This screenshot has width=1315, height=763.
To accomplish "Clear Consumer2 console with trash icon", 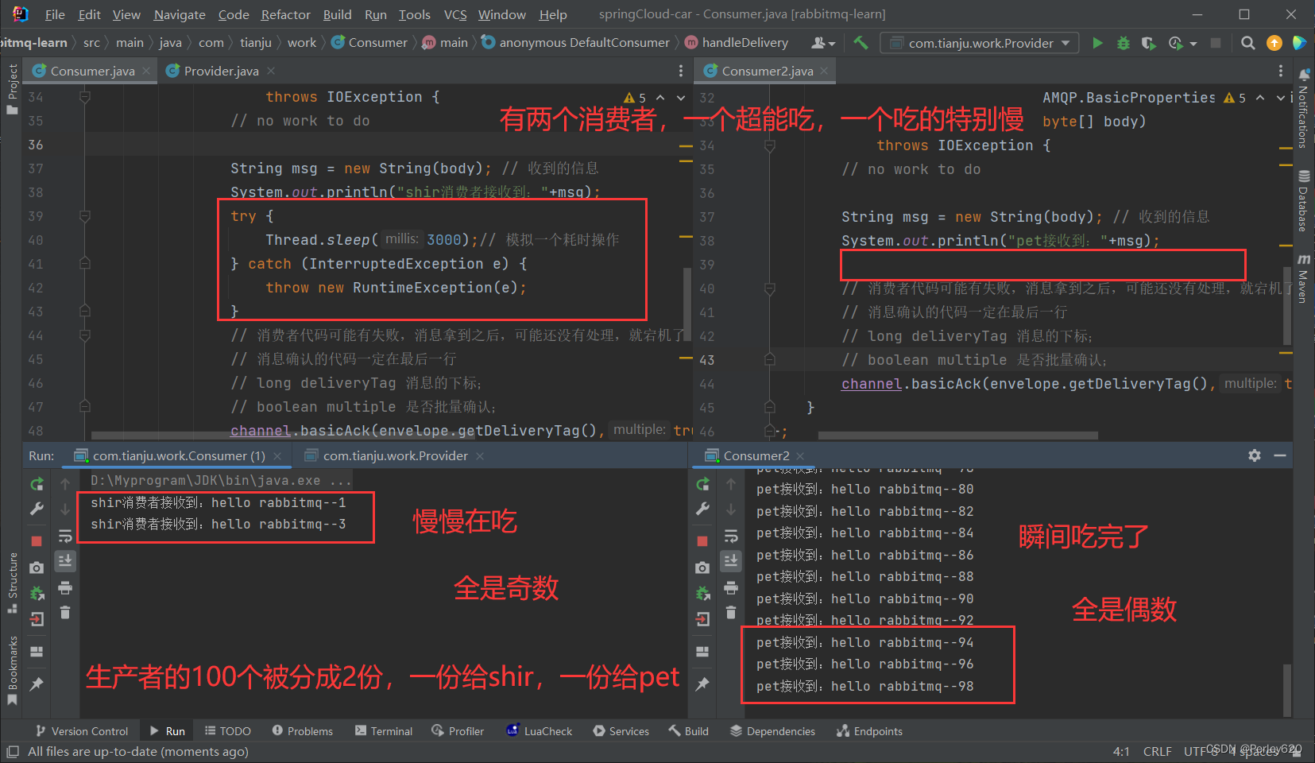I will [731, 612].
